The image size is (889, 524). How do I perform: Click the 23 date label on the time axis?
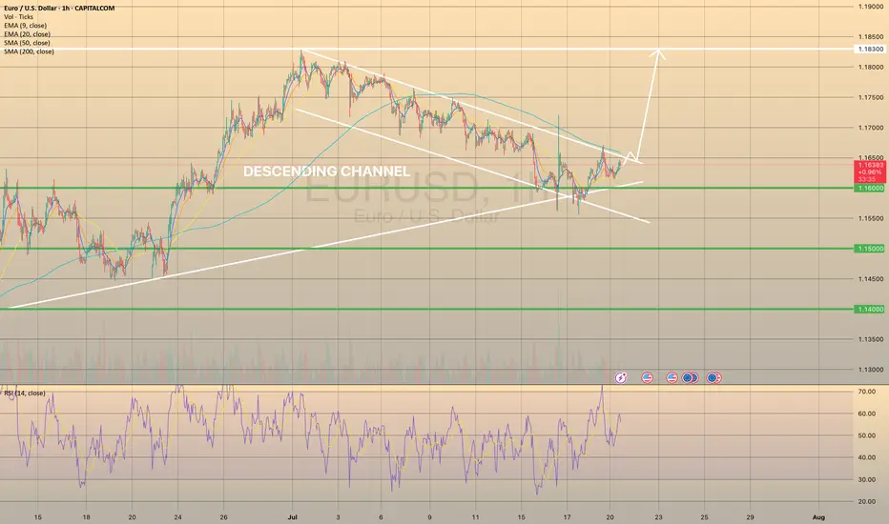pyautogui.click(x=658, y=517)
